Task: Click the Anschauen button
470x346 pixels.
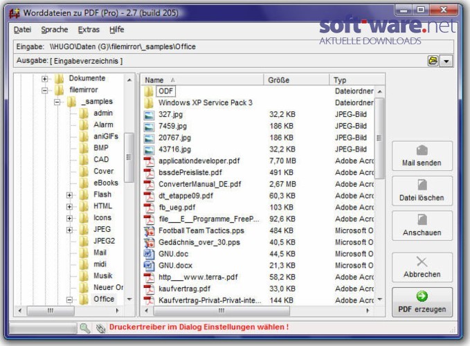Action: [422, 226]
